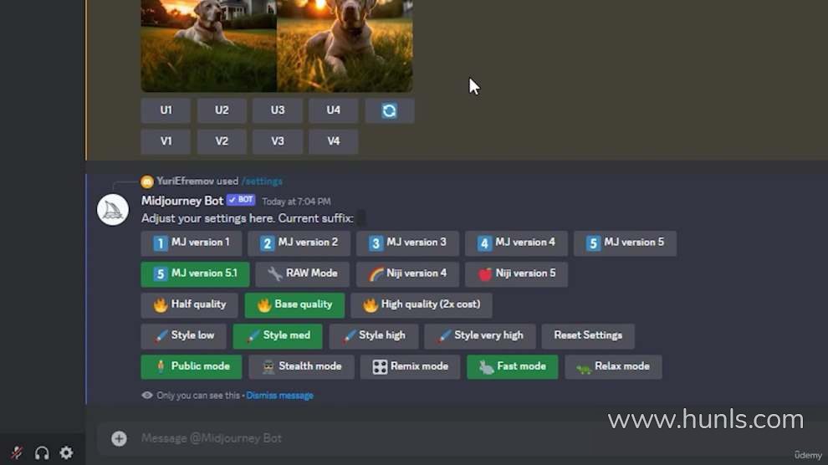Select MJ version 2
The height and width of the screenshot is (465, 828).
tap(299, 243)
